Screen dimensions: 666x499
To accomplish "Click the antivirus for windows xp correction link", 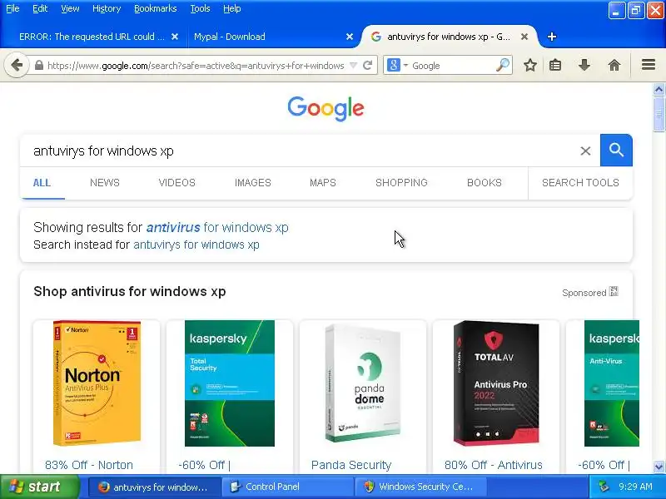I will pos(217,227).
